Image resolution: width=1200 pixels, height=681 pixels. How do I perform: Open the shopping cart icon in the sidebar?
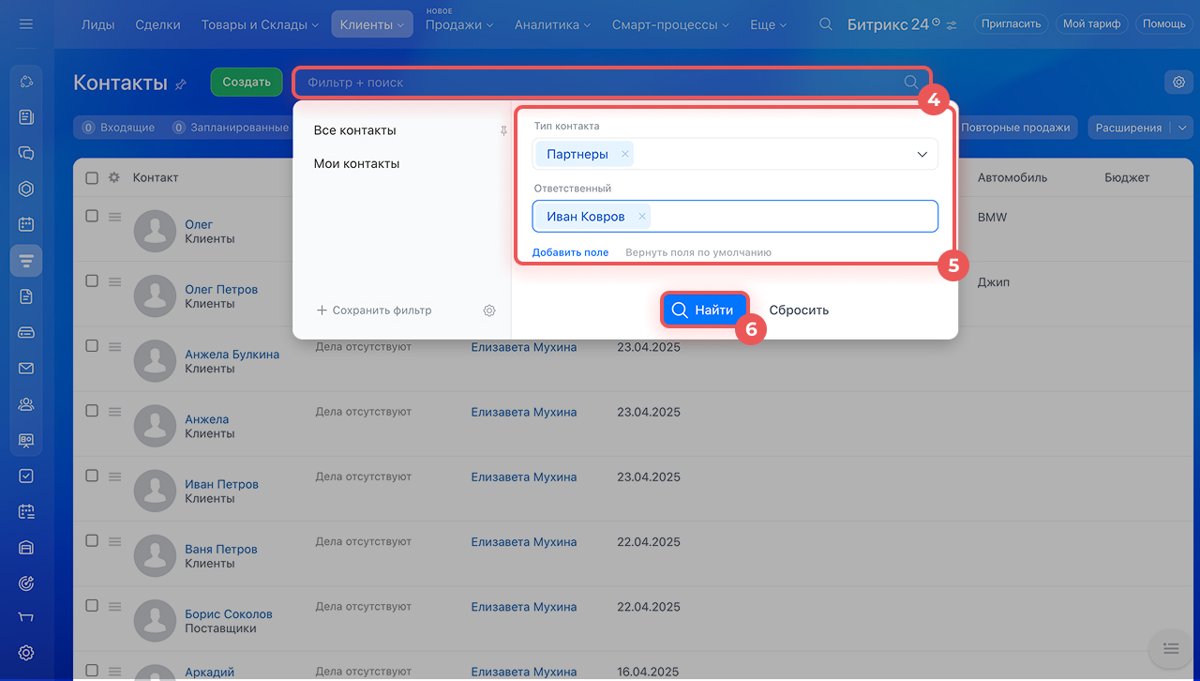tap(26, 617)
